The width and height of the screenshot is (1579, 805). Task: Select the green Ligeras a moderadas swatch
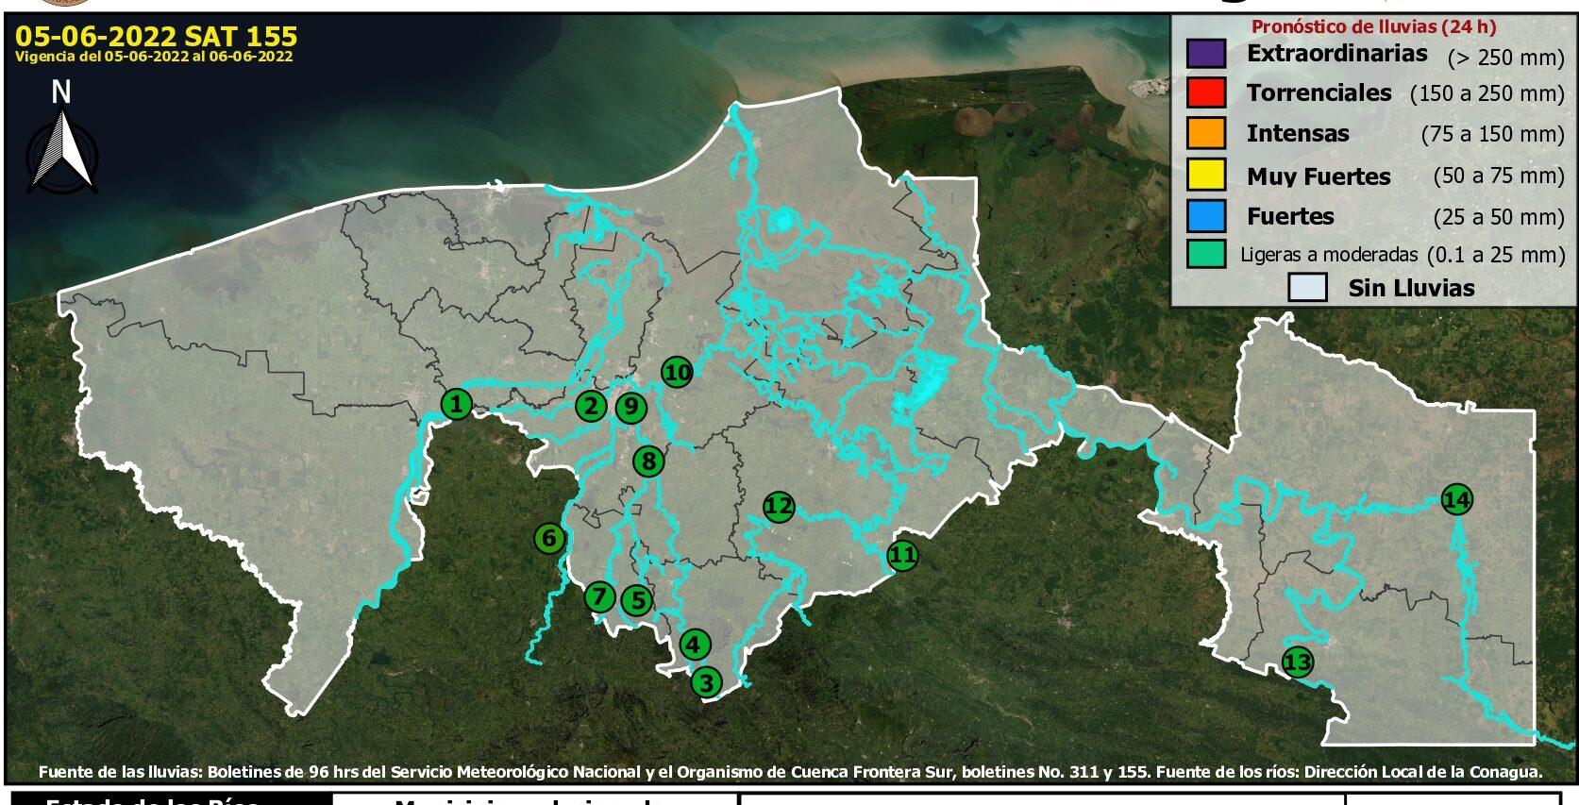(1206, 254)
